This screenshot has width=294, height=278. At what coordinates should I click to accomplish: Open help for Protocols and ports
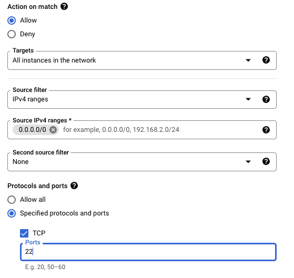(74, 186)
